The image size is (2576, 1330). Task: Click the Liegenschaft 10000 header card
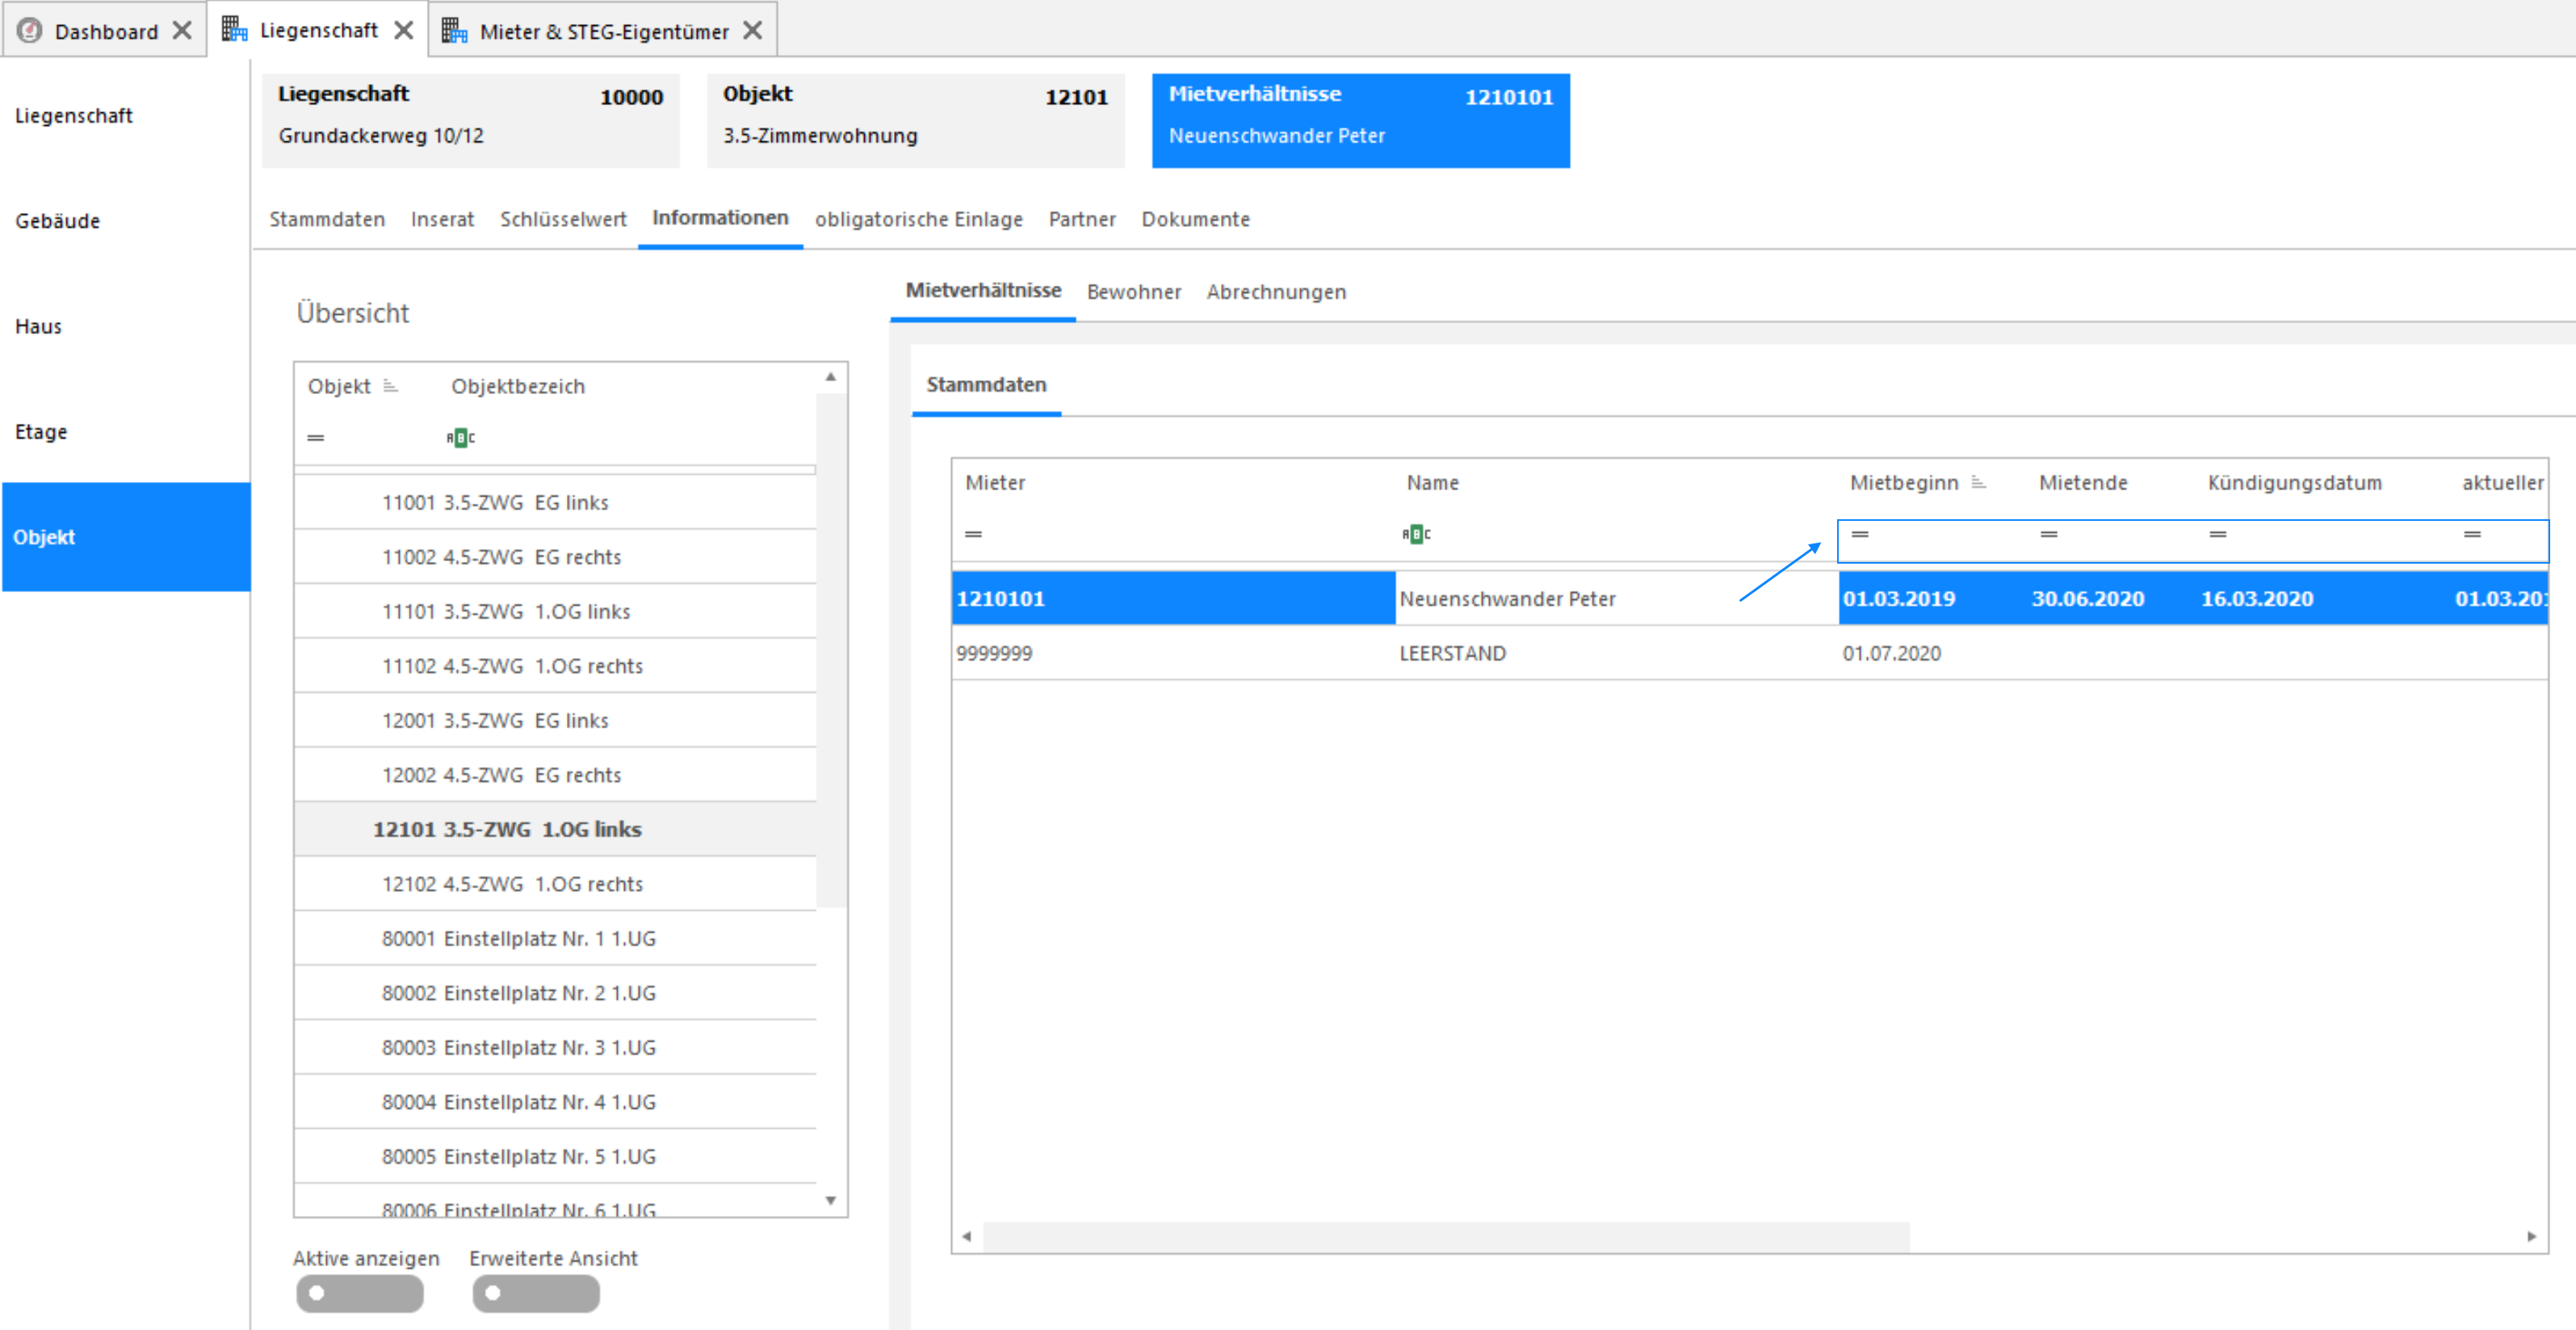point(470,120)
